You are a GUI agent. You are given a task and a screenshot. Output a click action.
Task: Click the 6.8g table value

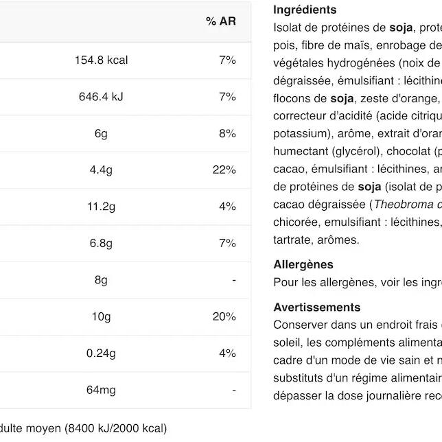pyautogui.click(x=101, y=243)
